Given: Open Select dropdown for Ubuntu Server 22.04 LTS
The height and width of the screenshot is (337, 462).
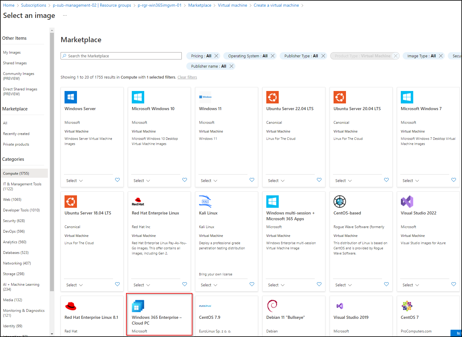Looking at the screenshot, I should pyautogui.click(x=276, y=181).
